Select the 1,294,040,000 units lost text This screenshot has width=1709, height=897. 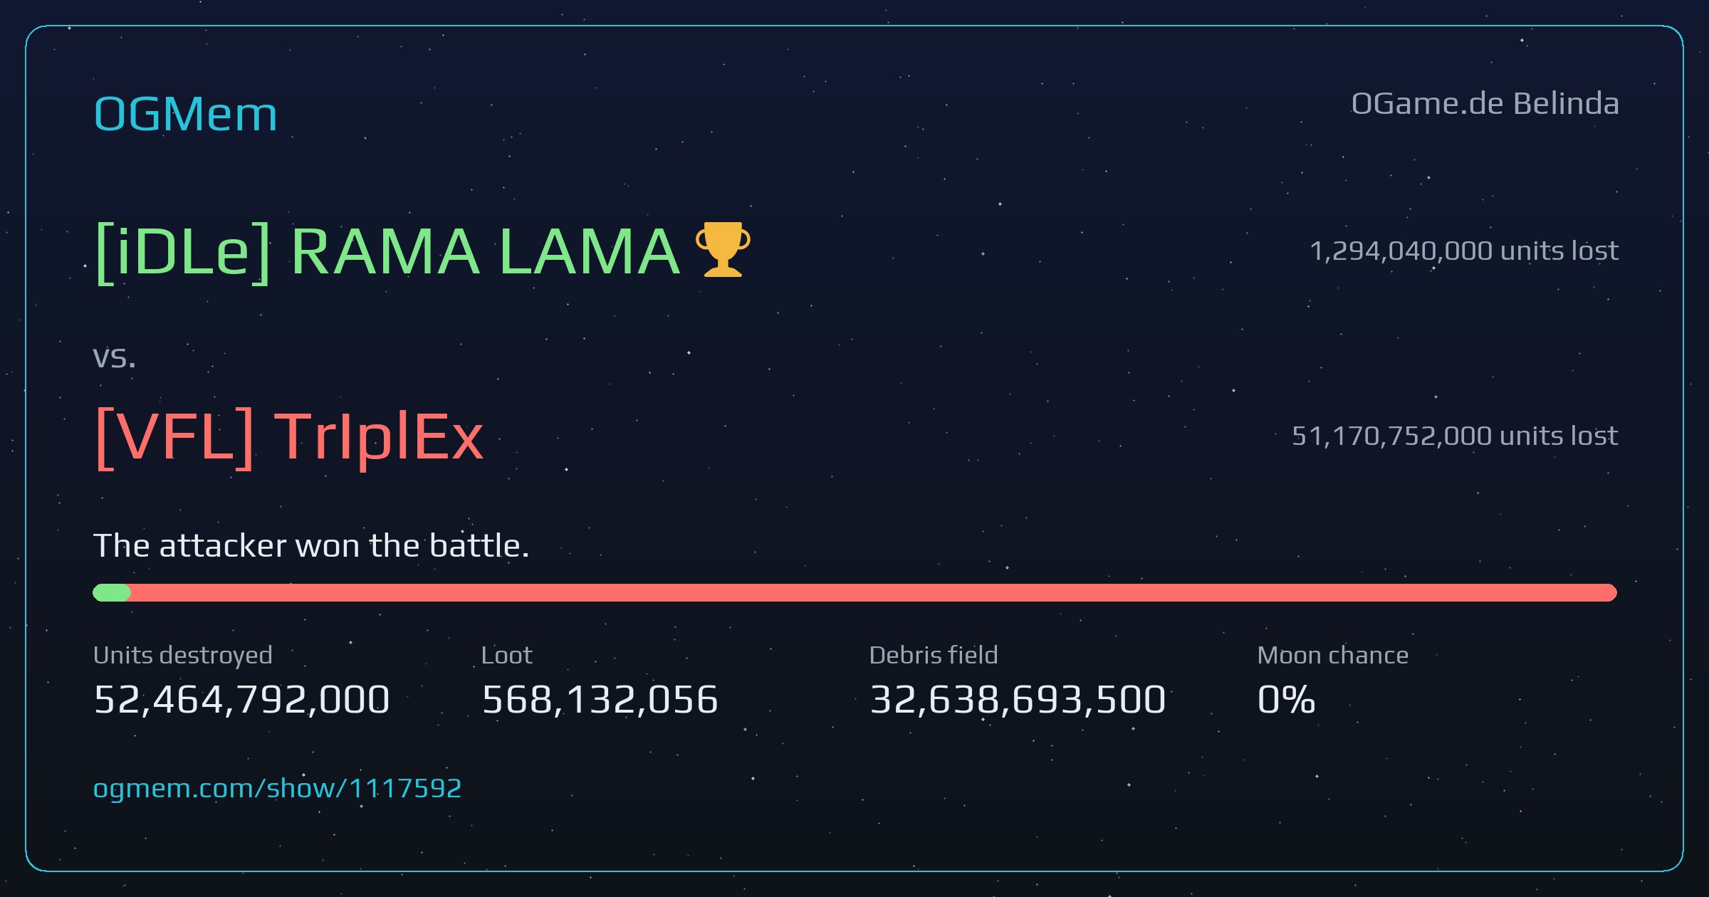(x=1464, y=251)
